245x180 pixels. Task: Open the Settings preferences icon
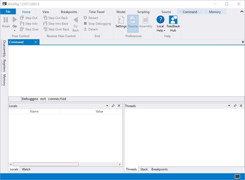[x=121, y=20]
